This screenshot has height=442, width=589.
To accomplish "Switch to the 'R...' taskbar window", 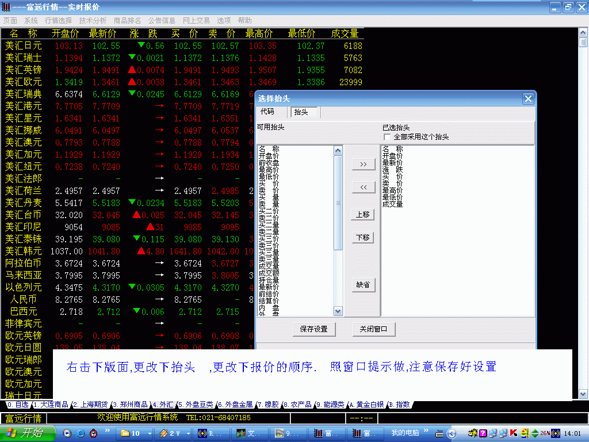I will 212,433.
